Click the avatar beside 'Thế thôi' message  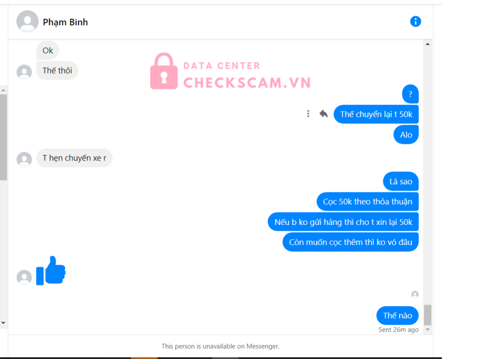point(24,72)
